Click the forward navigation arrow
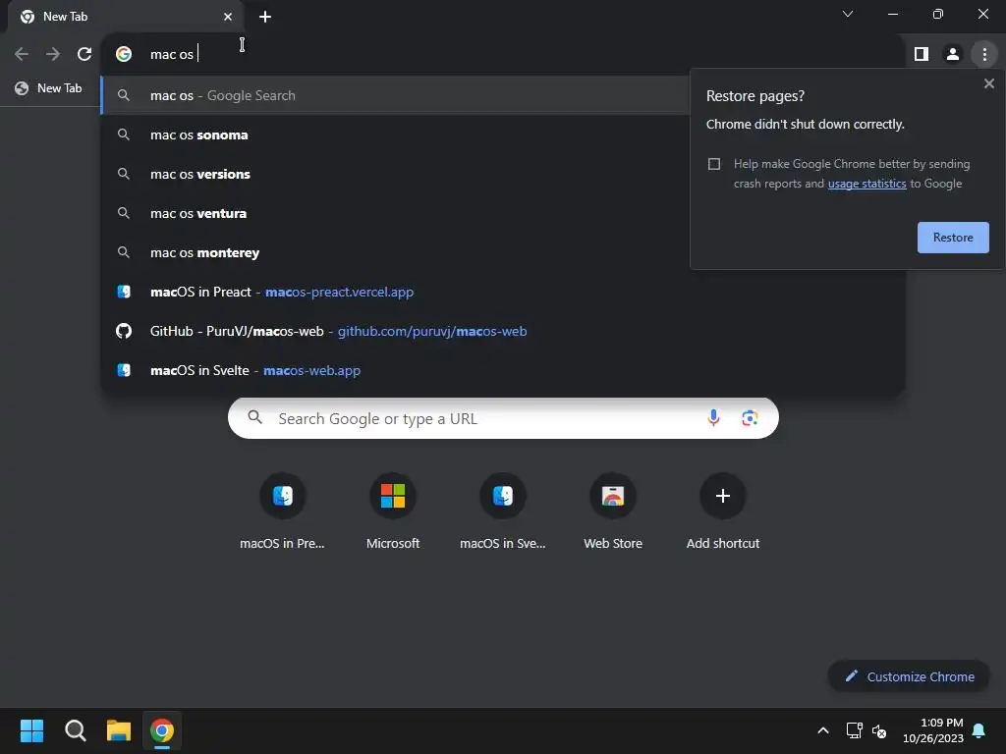Screen dimensions: 1006x754 click(53, 54)
